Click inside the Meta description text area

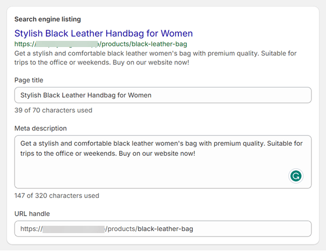click(163, 162)
